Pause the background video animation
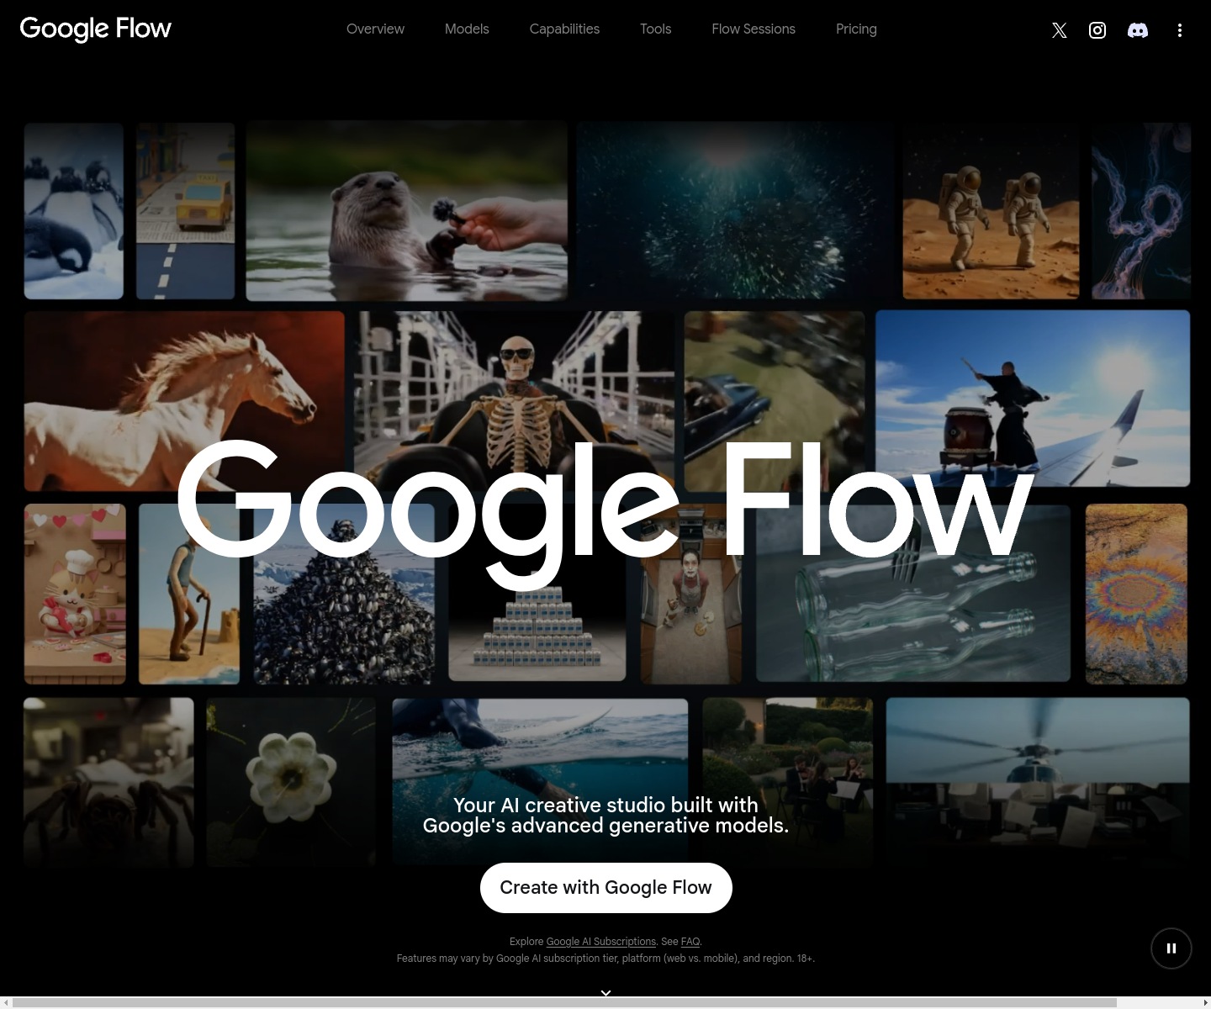 pyautogui.click(x=1171, y=948)
